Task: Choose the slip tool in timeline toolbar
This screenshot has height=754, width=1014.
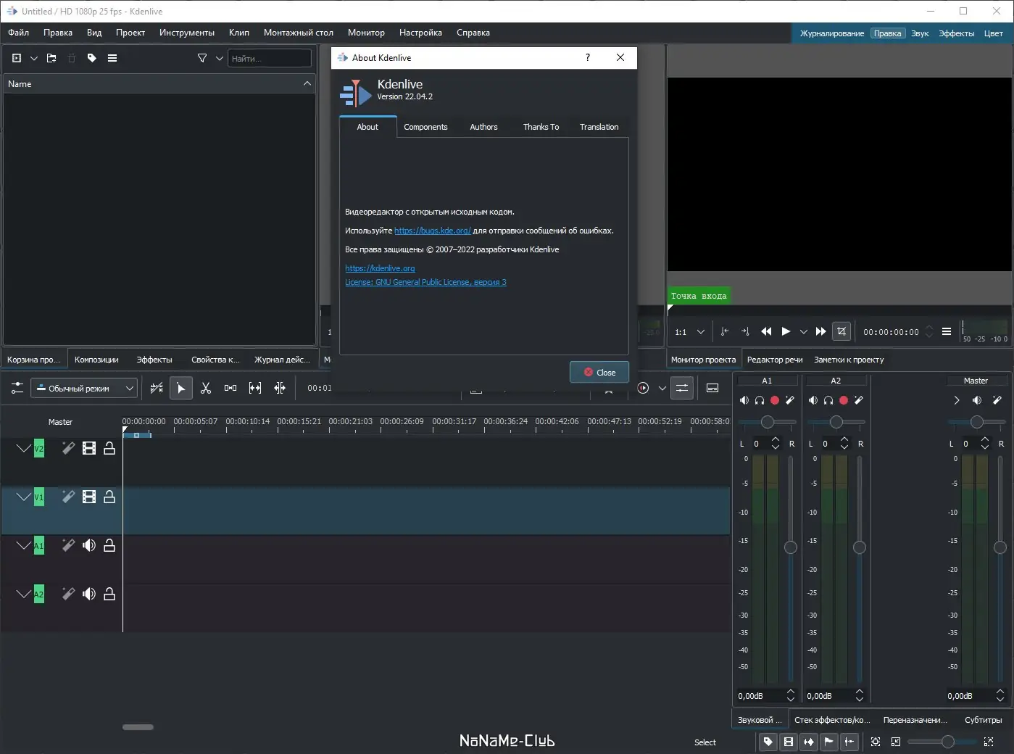Action: pos(255,388)
